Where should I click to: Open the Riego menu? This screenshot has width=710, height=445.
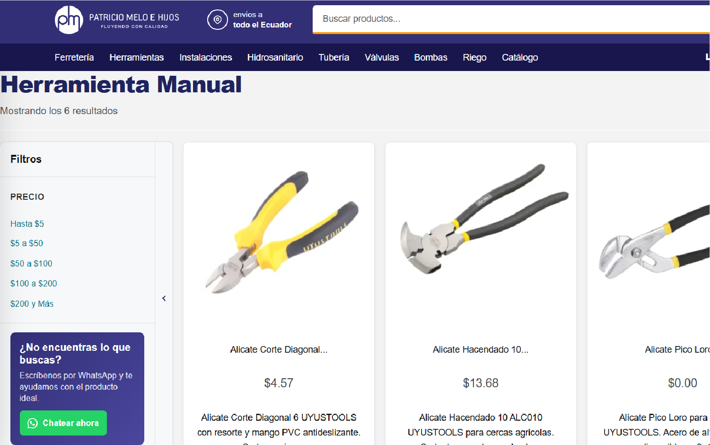[474, 57]
